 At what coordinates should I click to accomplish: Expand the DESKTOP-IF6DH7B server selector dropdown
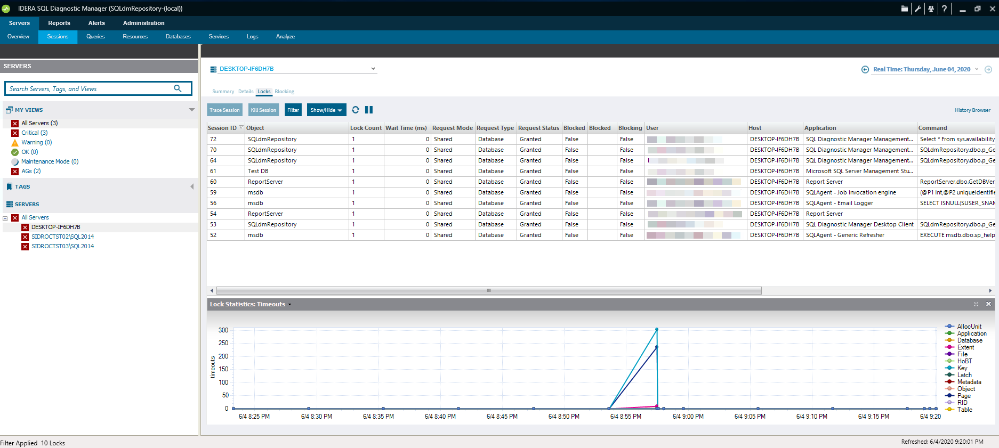(x=373, y=69)
